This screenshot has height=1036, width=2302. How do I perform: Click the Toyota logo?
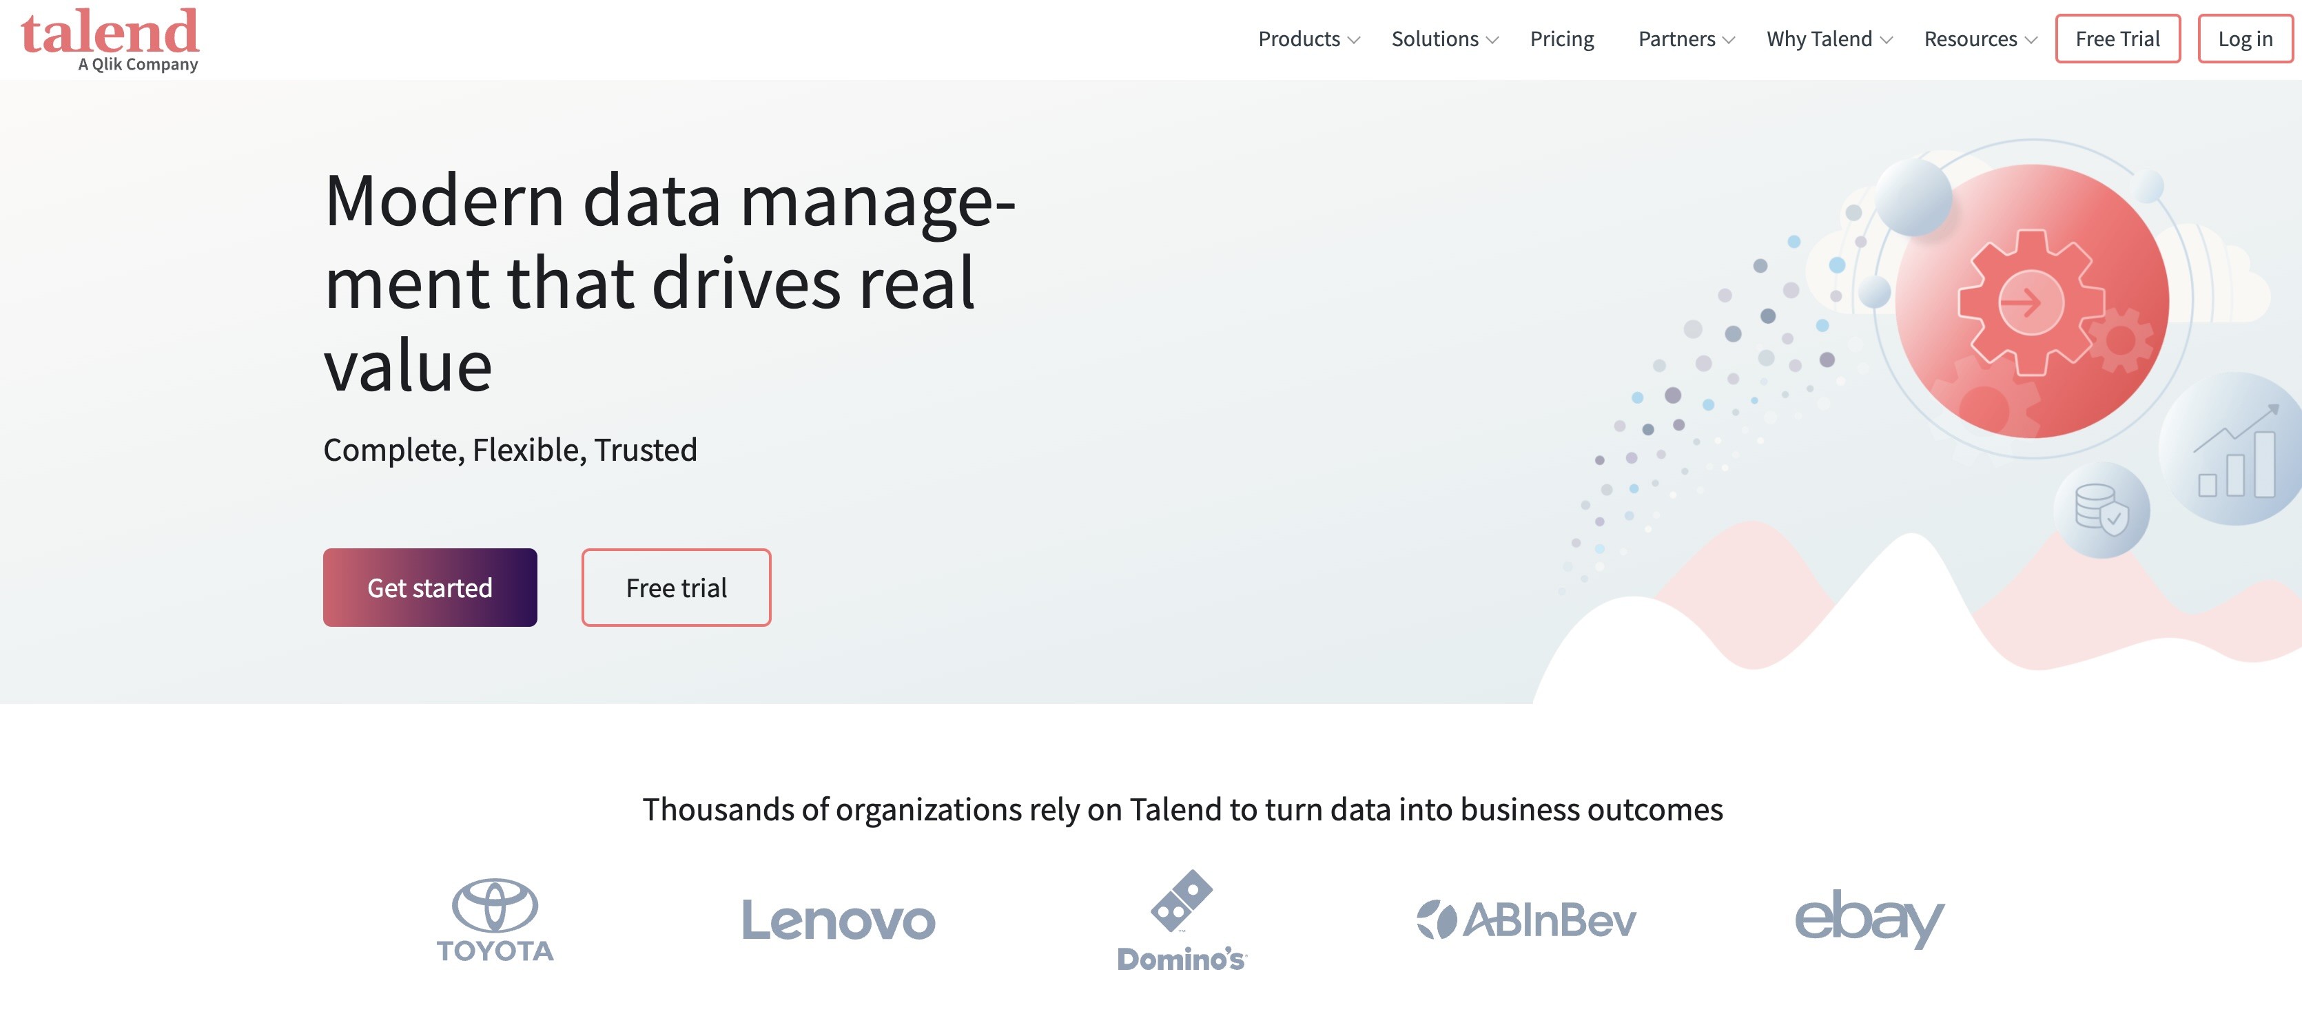coord(494,919)
